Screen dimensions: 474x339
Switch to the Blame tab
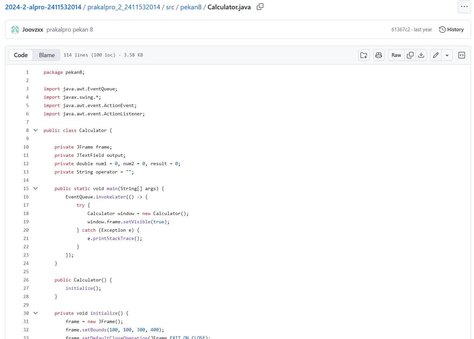coord(47,55)
